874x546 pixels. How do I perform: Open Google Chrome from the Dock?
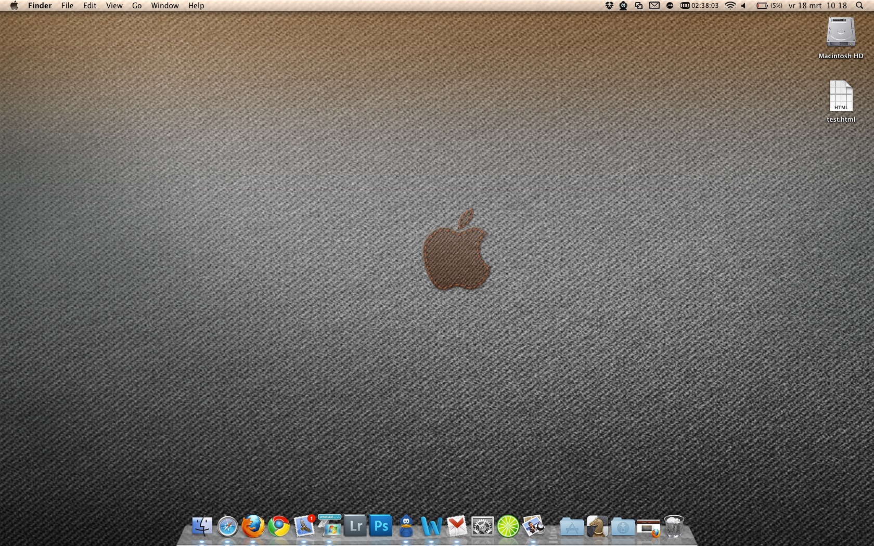279,526
